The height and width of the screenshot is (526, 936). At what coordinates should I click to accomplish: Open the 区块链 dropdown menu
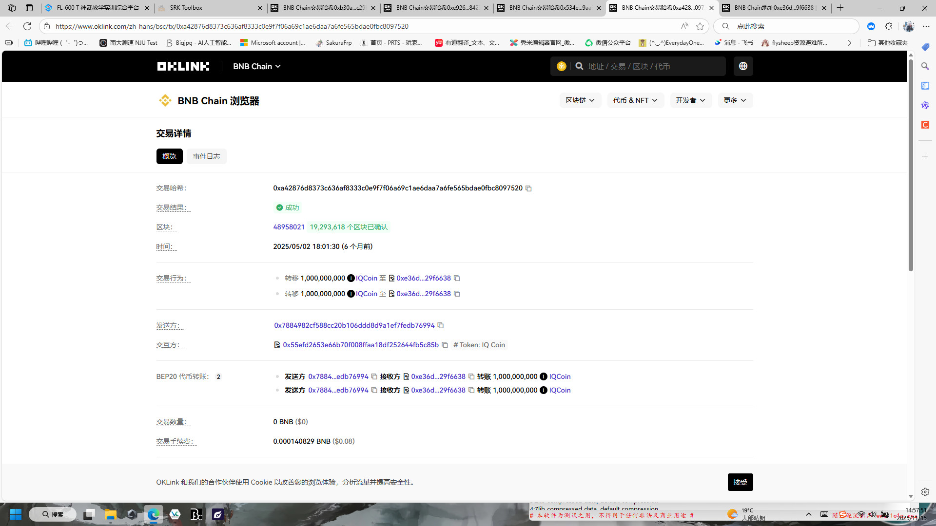pyautogui.click(x=580, y=100)
